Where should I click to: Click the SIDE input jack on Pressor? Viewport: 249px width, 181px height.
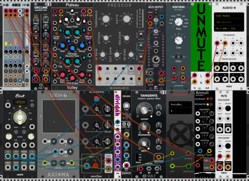click(x=107, y=69)
